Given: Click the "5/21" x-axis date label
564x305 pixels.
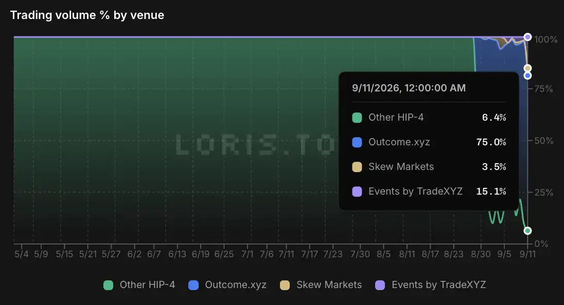Looking at the screenshot, I should tap(88, 254).
